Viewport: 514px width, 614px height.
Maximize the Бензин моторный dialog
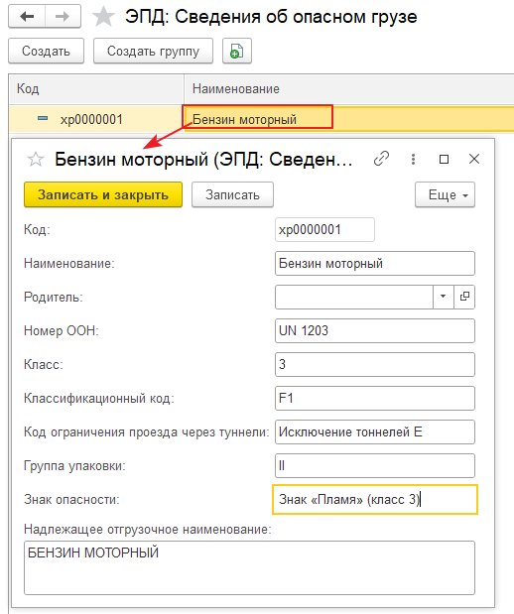[444, 159]
